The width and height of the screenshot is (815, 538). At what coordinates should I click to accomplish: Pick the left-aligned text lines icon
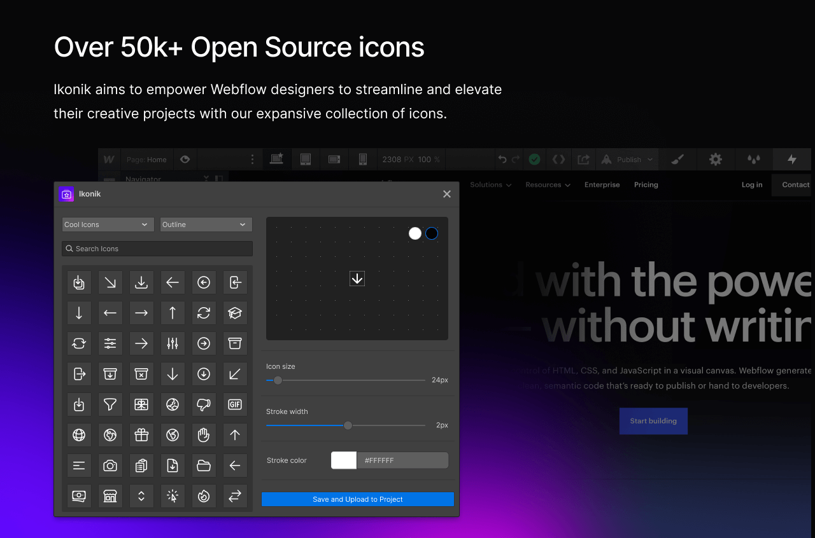point(79,466)
